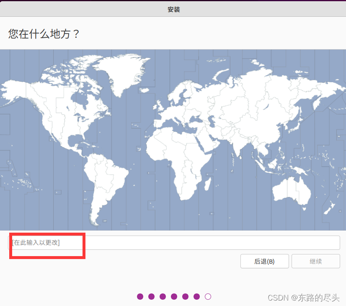
Task: Click the 后退(B) button
Action: tap(264, 261)
